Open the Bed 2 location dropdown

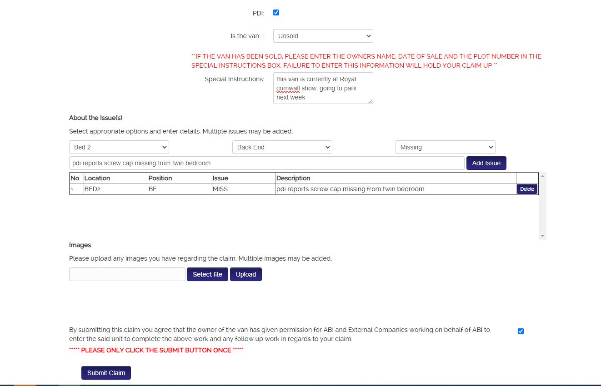pos(119,147)
